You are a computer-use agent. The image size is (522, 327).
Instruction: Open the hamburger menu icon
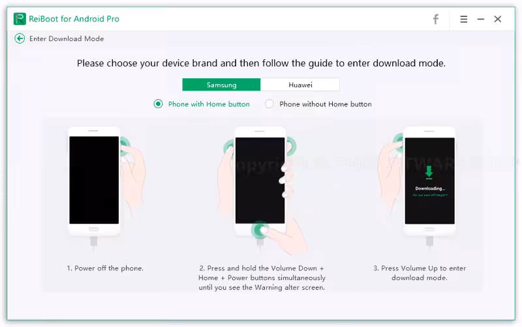pyautogui.click(x=463, y=20)
